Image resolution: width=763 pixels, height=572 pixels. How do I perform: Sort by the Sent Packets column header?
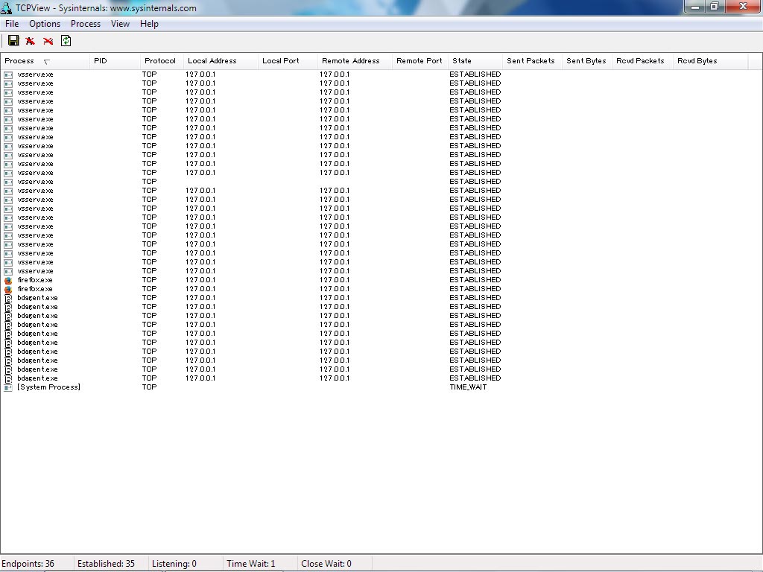[x=532, y=61]
